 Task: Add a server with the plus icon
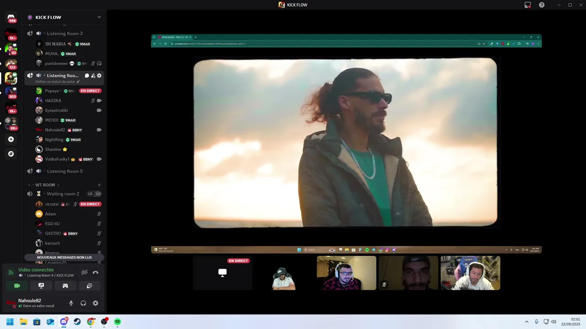(x=11, y=139)
